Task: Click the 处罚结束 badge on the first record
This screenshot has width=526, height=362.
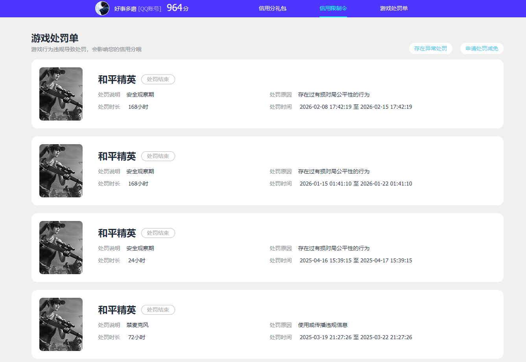Action: 158,79
